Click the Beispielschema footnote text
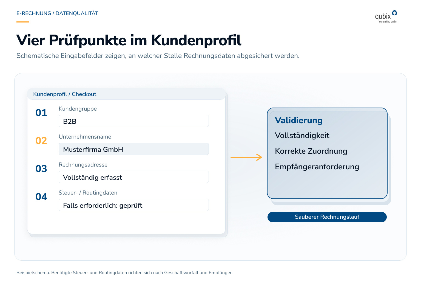421x281 pixels. click(x=124, y=273)
